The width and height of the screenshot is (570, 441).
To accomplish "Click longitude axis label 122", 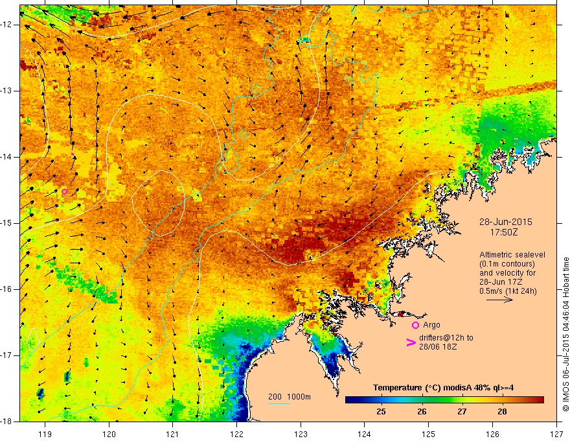I will click(236, 434).
